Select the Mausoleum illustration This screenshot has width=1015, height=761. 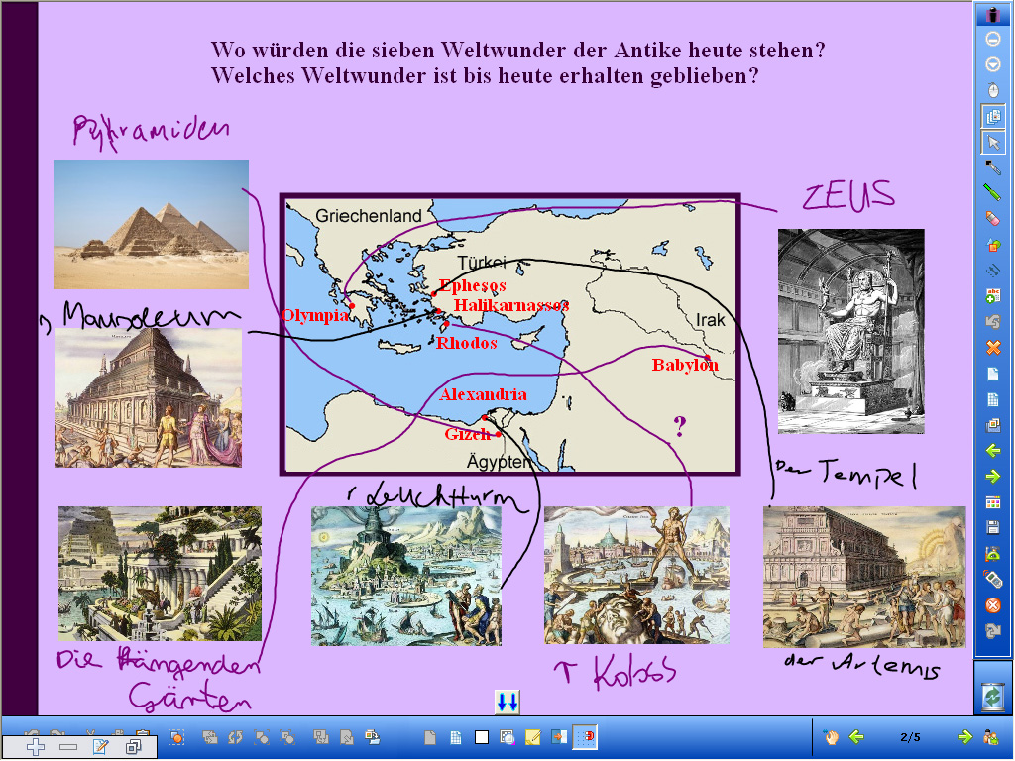pyautogui.click(x=149, y=397)
